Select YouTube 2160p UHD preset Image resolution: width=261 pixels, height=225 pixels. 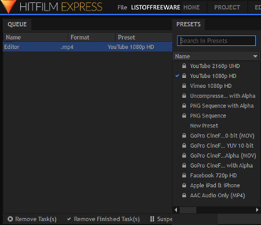pyautogui.click(x=215, y=66)
